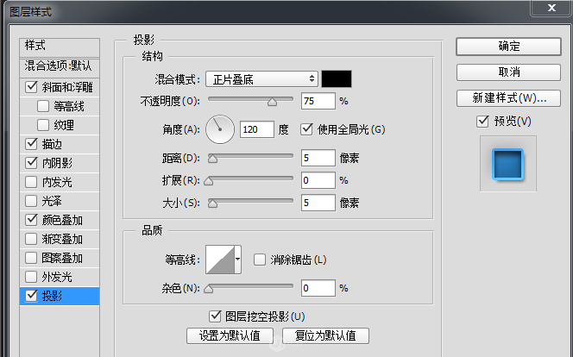Click the 杂色 value field
Viewport: 573px width, 357px height.
(x=318, y=288)
